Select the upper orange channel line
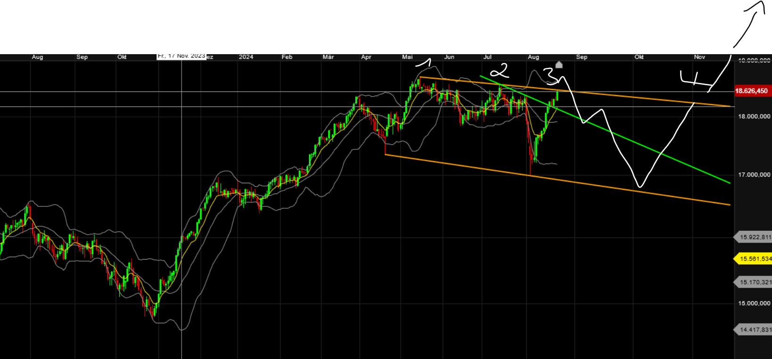Viewport: 772px width, 359px height. click(574, 91)
